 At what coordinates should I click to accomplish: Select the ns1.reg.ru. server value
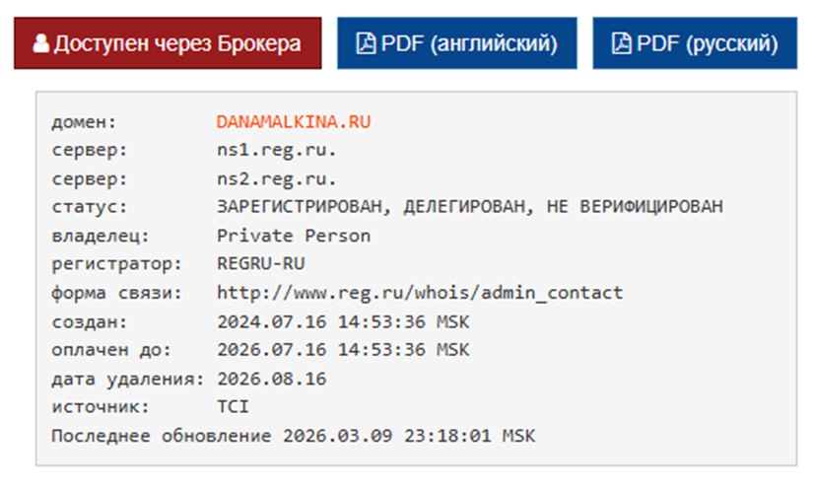(x=277, y=151)
